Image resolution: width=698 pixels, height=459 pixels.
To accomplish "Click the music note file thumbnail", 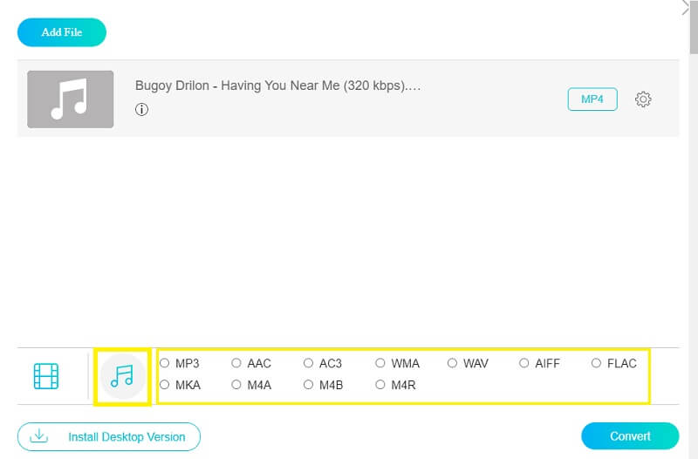I will (70, 99).
